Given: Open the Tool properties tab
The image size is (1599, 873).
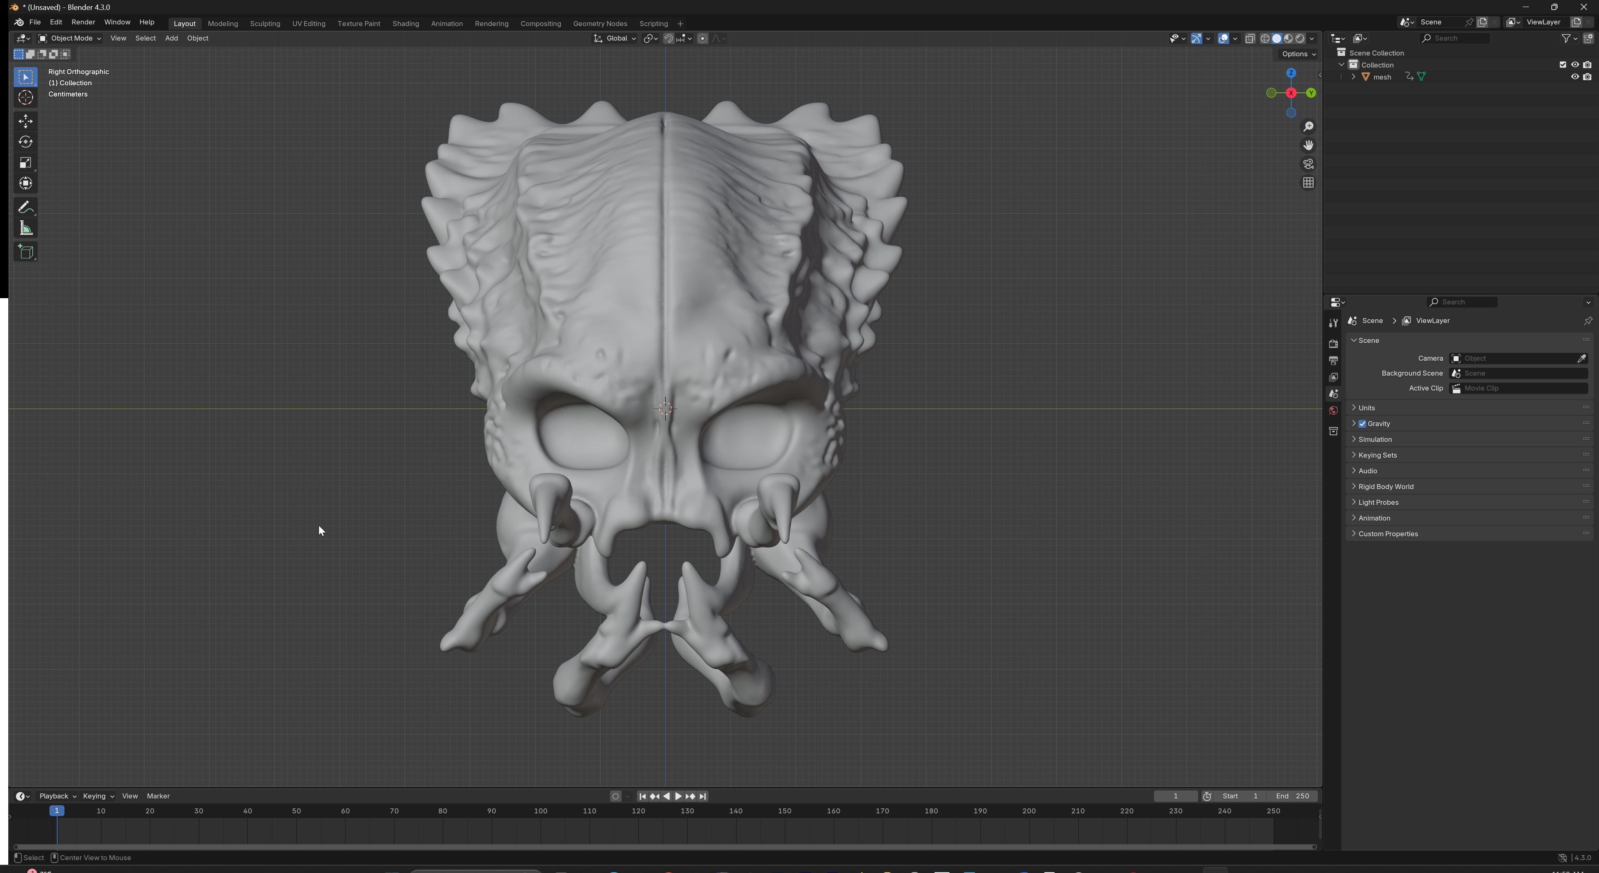Looking at the screenshot, I should pos(1333,323).
